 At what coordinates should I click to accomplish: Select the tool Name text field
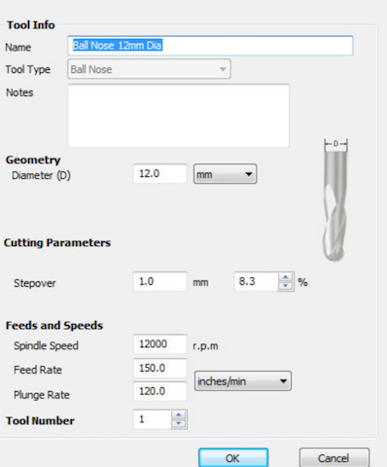[210, 46]
